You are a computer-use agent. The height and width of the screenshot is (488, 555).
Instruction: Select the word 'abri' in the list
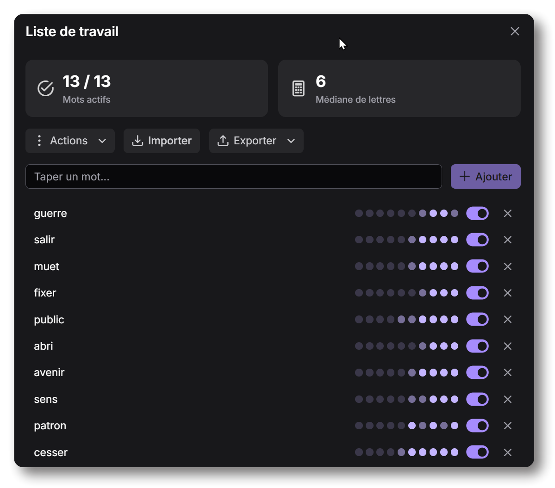(44, 346)
